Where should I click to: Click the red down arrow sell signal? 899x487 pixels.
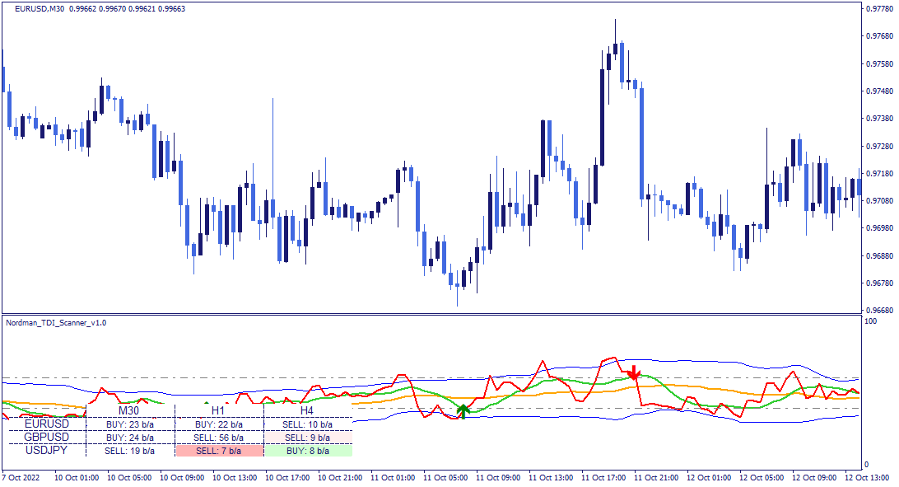coord(634,372)
